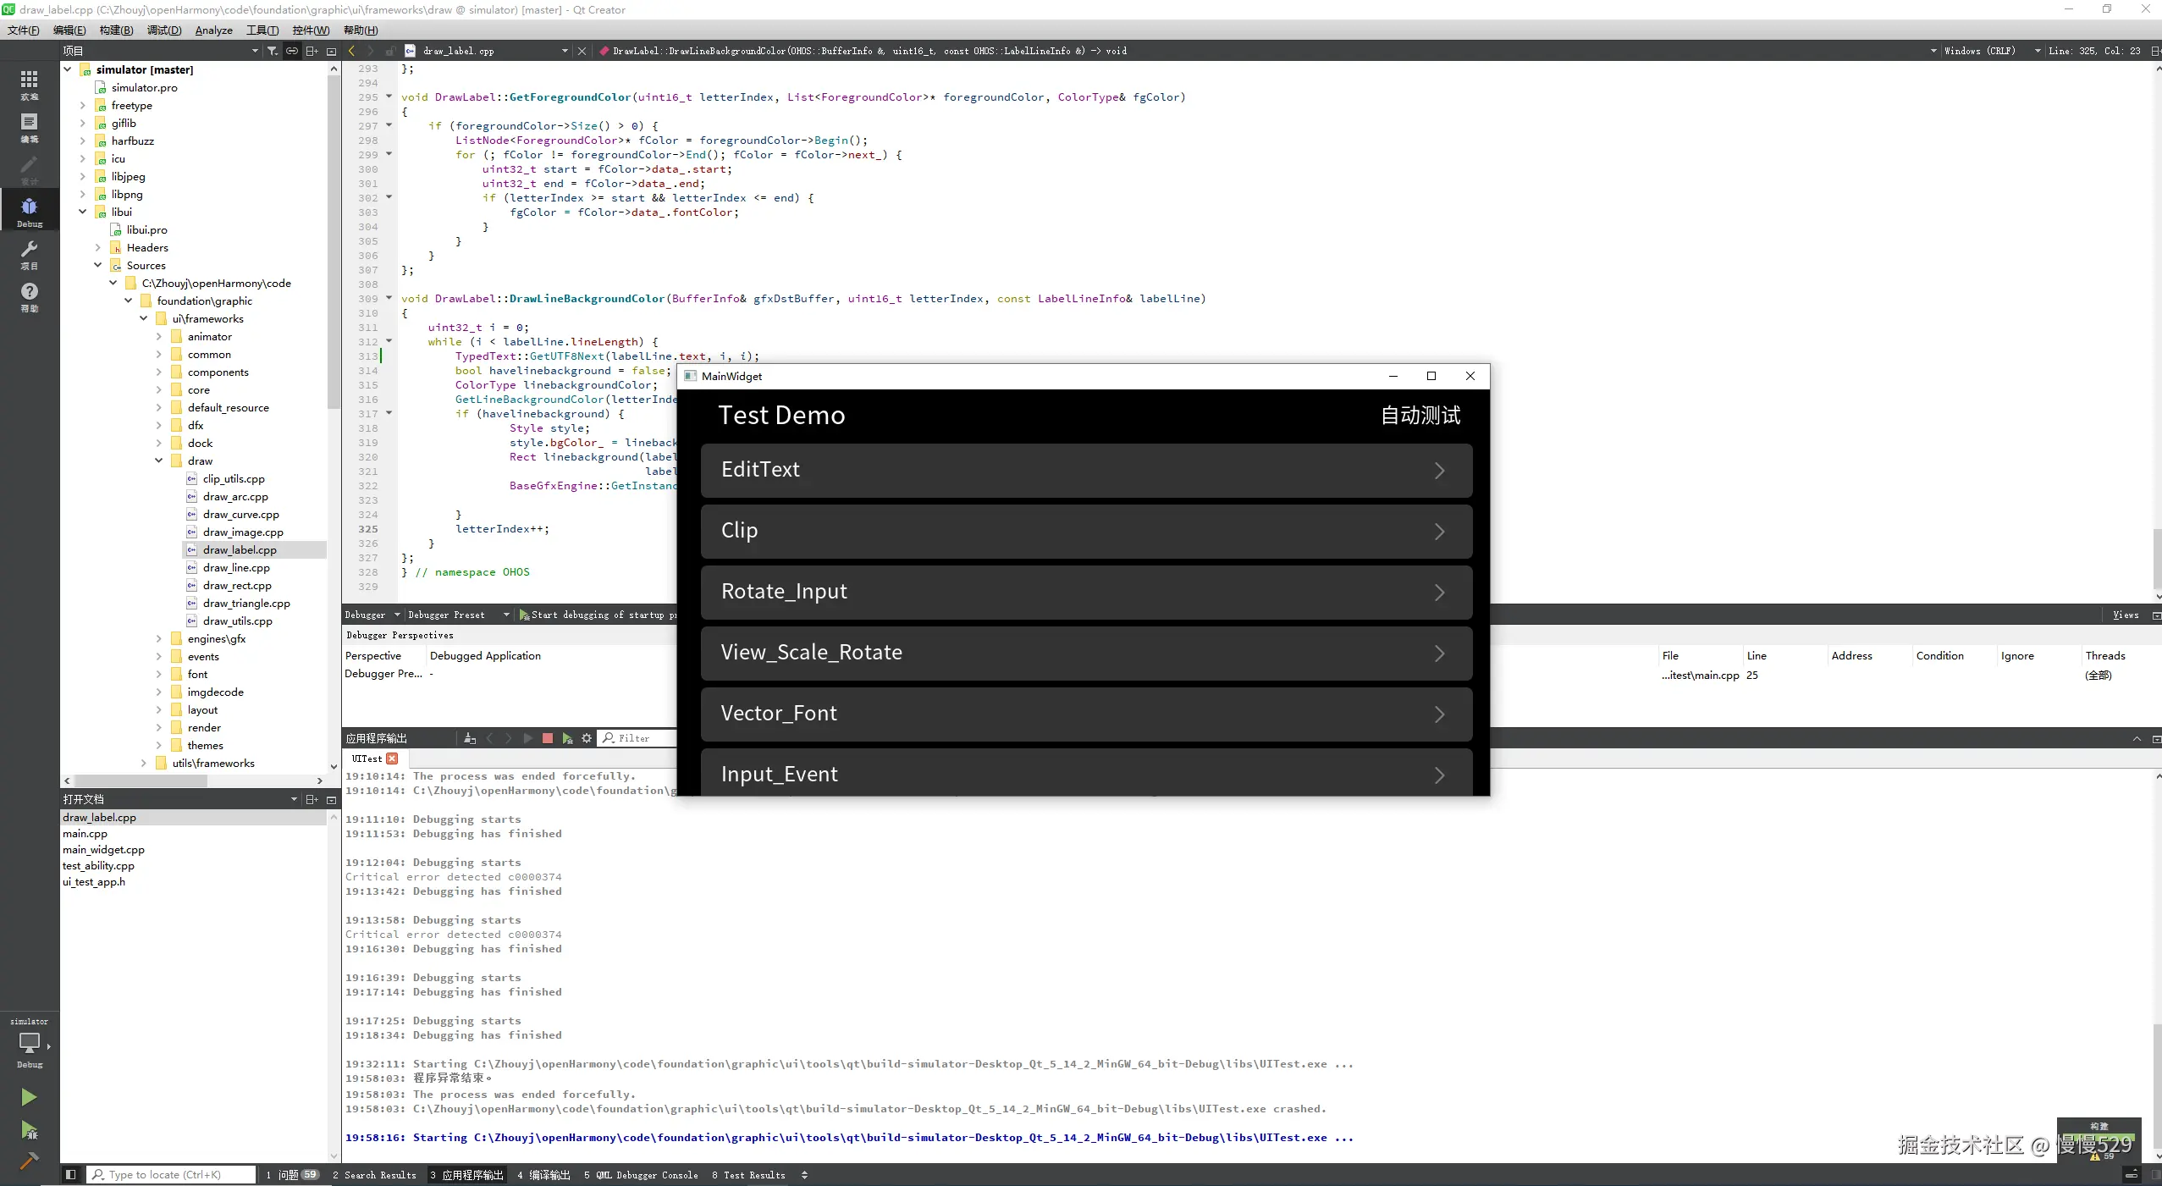Expand the freetype project node

pos(82,105)
